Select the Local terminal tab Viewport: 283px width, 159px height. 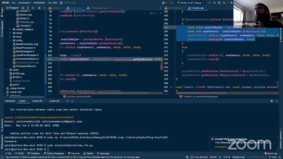(22, 101)
